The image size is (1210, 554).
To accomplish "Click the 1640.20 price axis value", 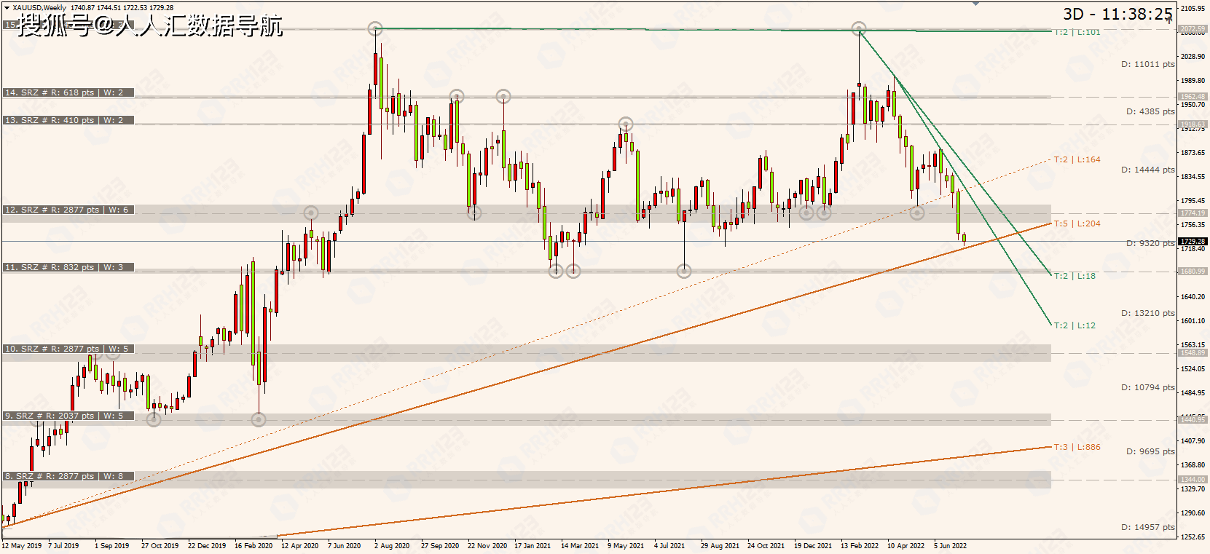I will click(x=1193, y=297).
